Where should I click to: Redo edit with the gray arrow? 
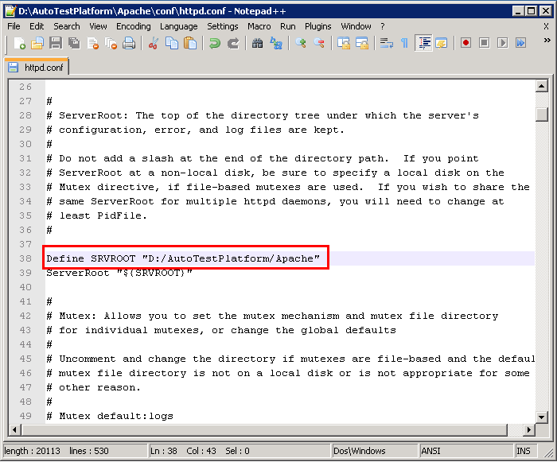233,43
